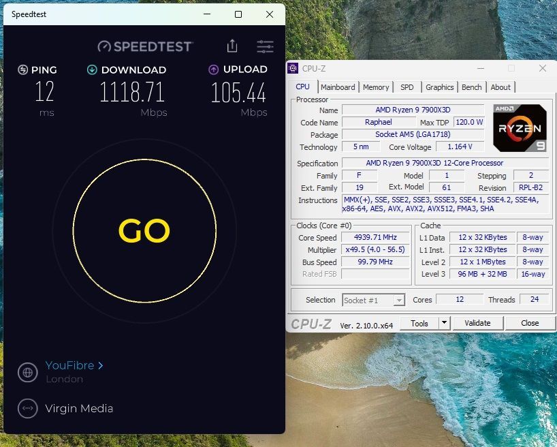Click the 12 ms ping value
This screenshot has height=447, width=557.
[45, 91]
